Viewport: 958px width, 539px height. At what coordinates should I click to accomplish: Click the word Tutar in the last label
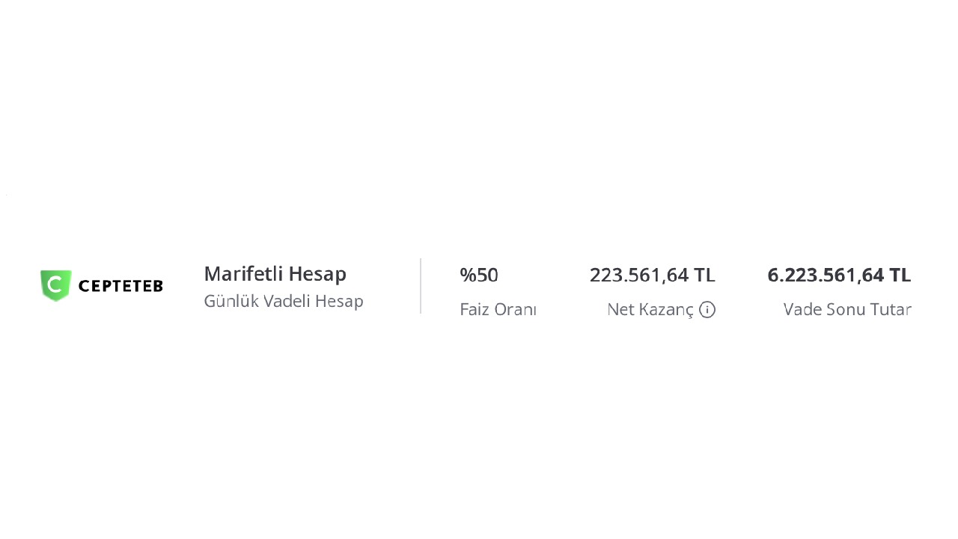tap(891, 309)
